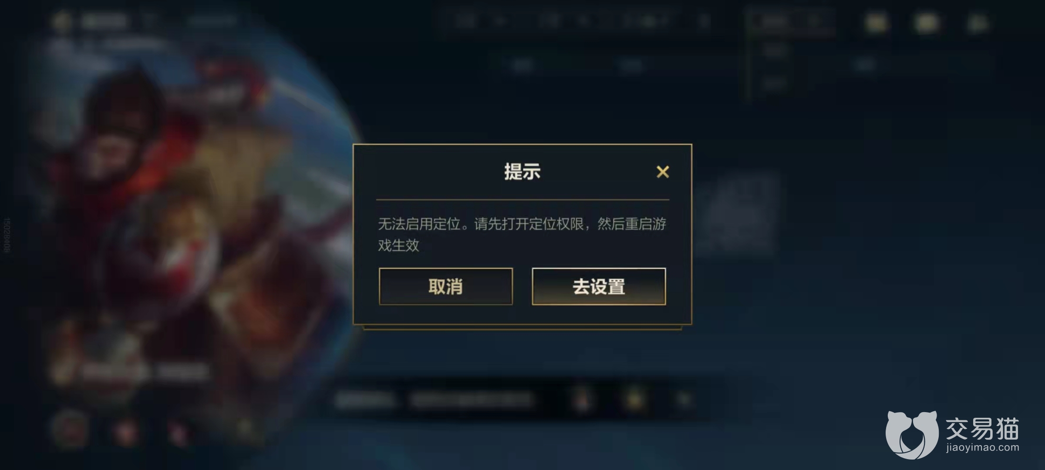Screen dimensions: 1045x470
Task: Click the 交易猫 jiaoyimao.com watermark logo
Action: click(953, 435)
